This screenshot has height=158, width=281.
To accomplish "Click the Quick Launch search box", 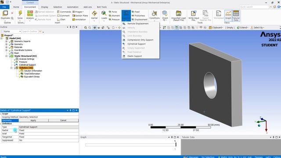I will point(254,7).
